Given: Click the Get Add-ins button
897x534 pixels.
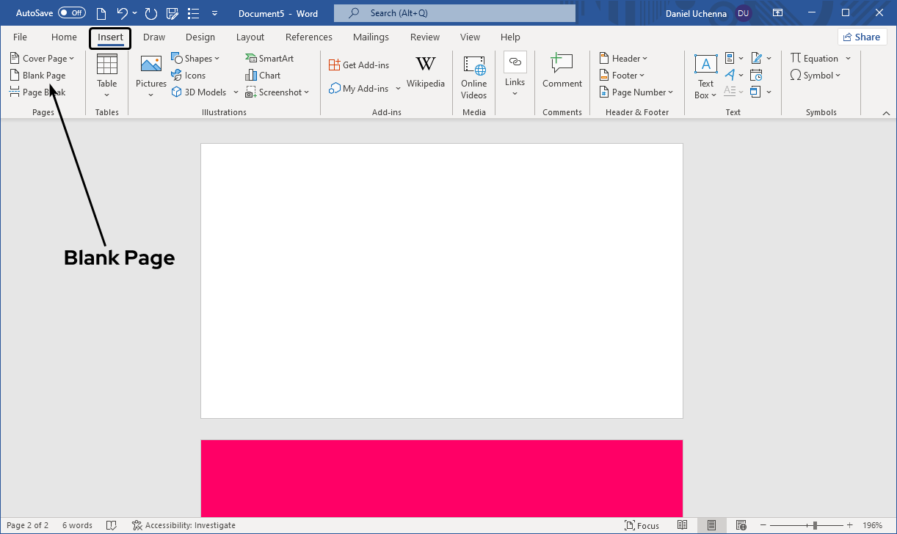Looking at the screenshot, I should click(359, 65).
